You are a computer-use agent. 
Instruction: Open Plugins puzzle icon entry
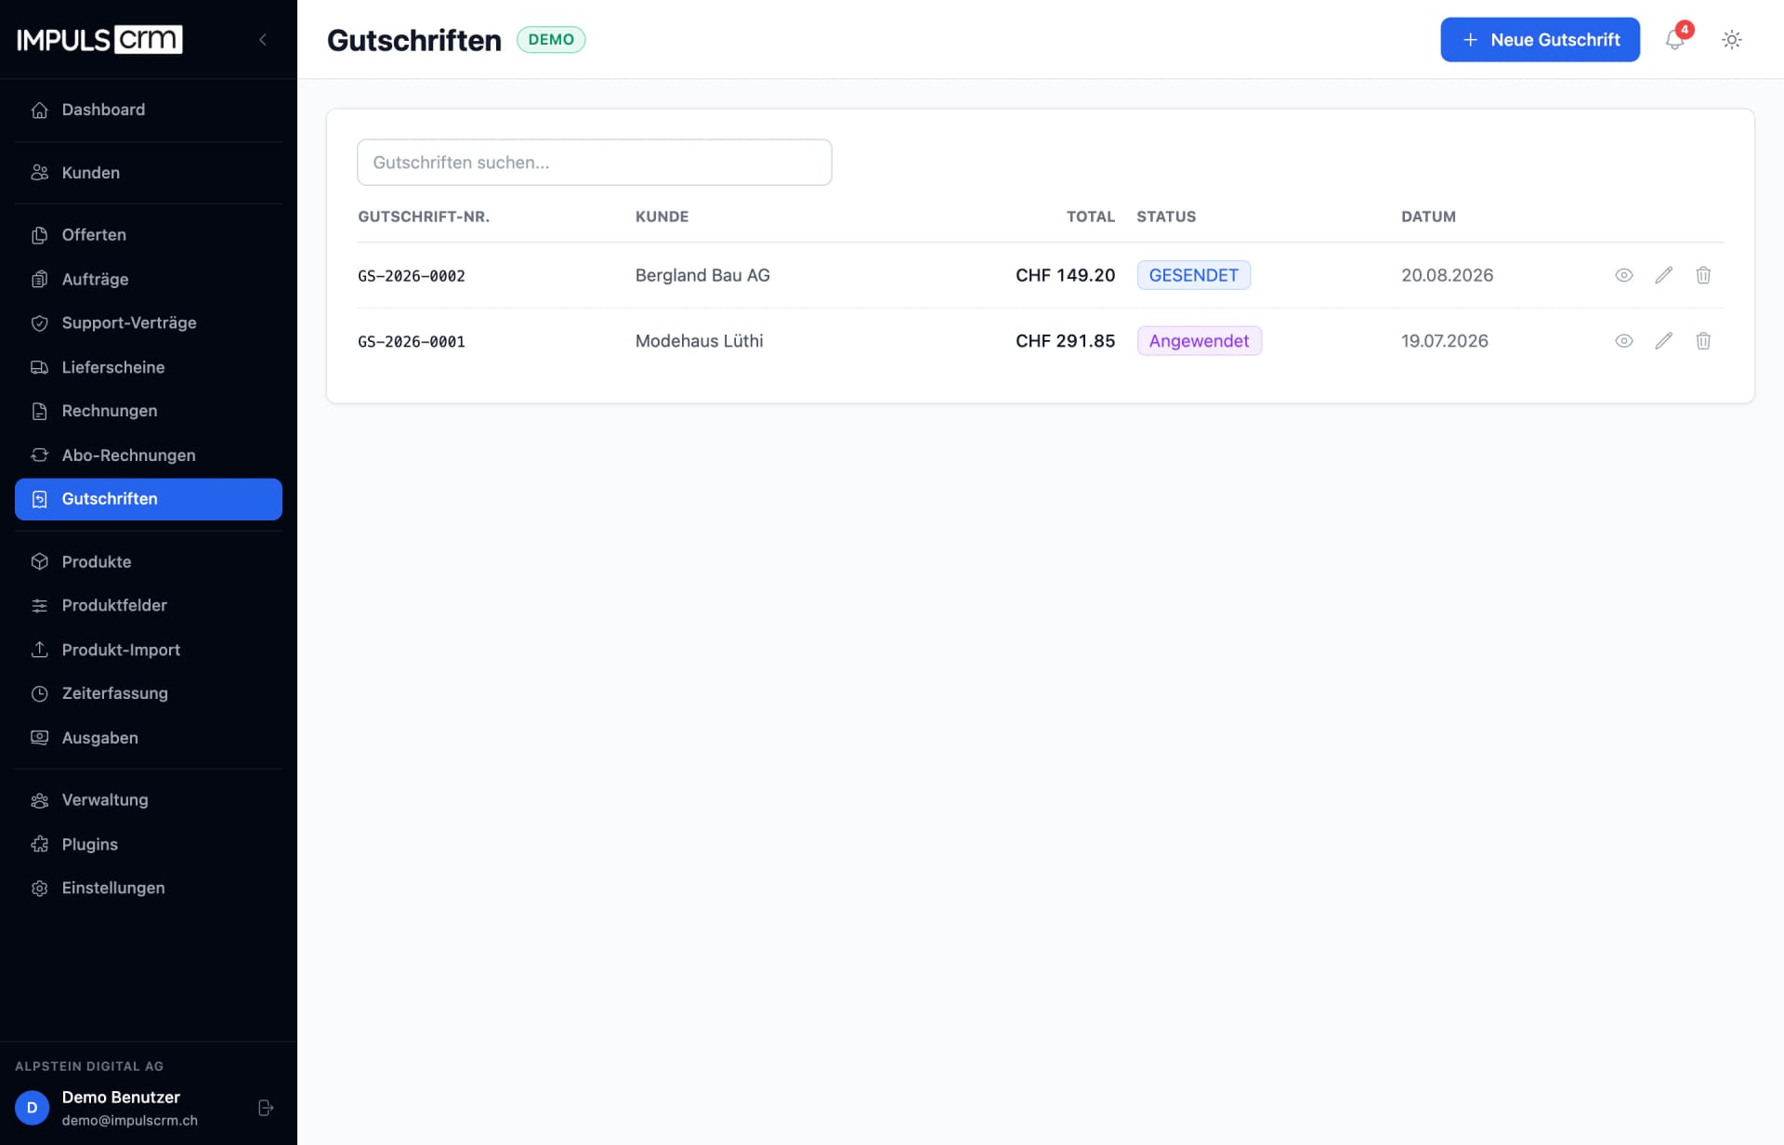(x=149, y=844)
